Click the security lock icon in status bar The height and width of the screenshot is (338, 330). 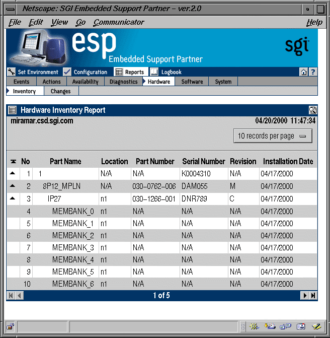coord(10,327)
